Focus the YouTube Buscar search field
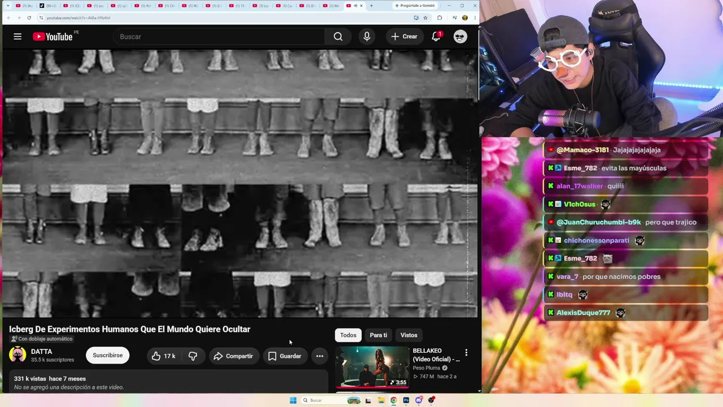Viewport: 723px width, 407px height. 219,37
